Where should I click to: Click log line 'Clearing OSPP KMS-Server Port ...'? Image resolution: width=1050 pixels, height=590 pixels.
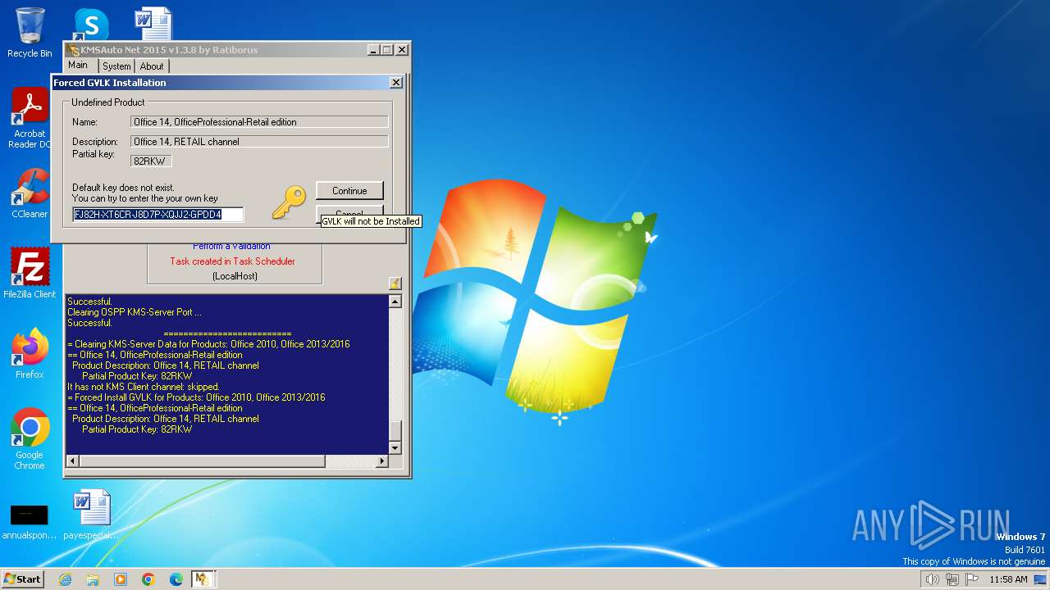point(135,312)
